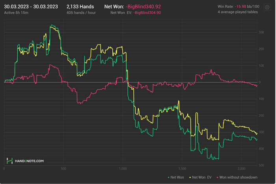Open the chart settings gear icon
Viewport: 276px width, 184px height.
[267, 7]
